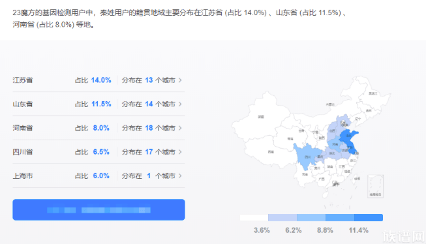Screen dimensions: 426x244
Task: Click Henan (河南) region on map
Action: (x=335, y=145)
